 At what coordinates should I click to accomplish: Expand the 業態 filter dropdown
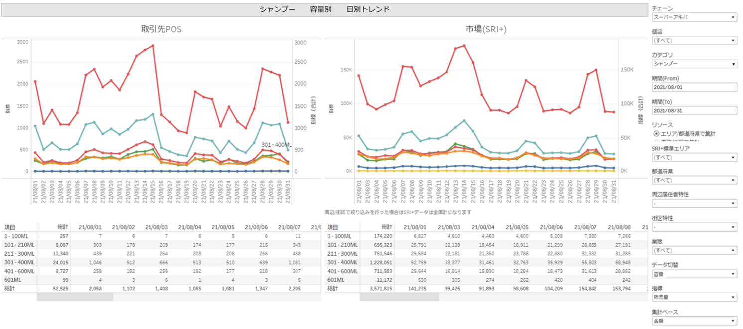[x=694, y=250]
